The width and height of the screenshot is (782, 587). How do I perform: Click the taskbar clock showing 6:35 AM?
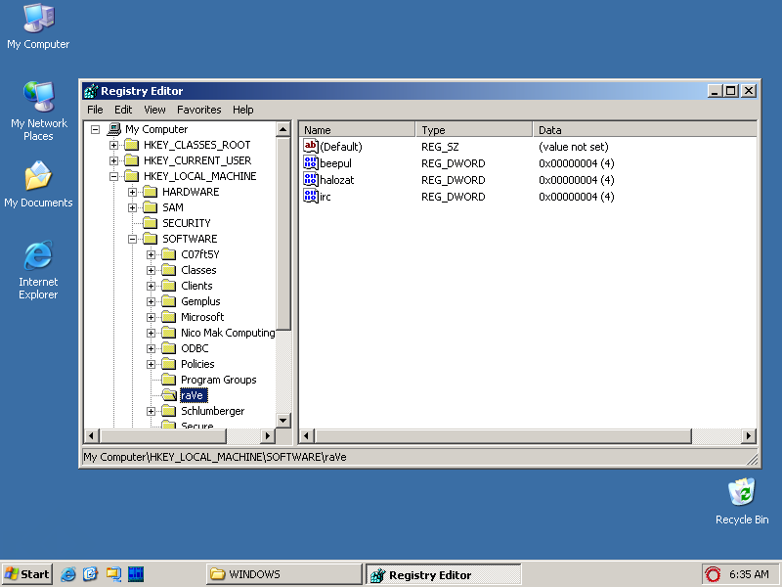(749, 574)
